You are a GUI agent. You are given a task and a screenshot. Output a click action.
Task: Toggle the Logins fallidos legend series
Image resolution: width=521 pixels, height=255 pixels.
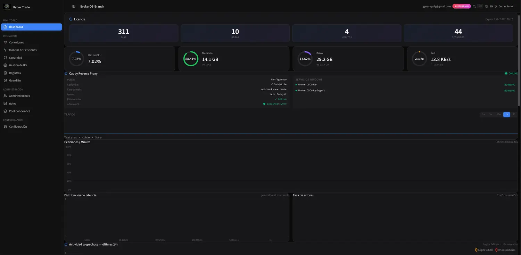pyautogui.click(x=484, y=250)
